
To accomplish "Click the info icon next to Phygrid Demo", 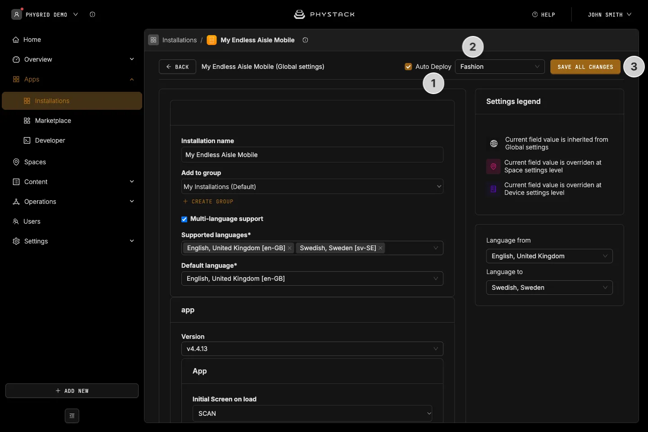I will 92,14.
